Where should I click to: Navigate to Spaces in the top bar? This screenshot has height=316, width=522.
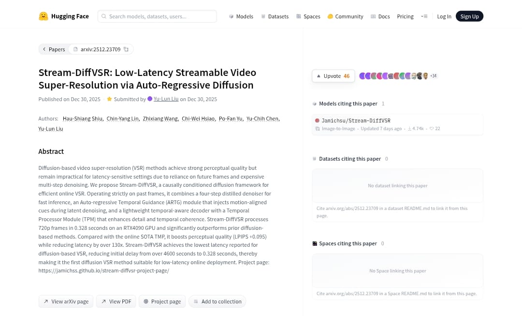[308, 16]
